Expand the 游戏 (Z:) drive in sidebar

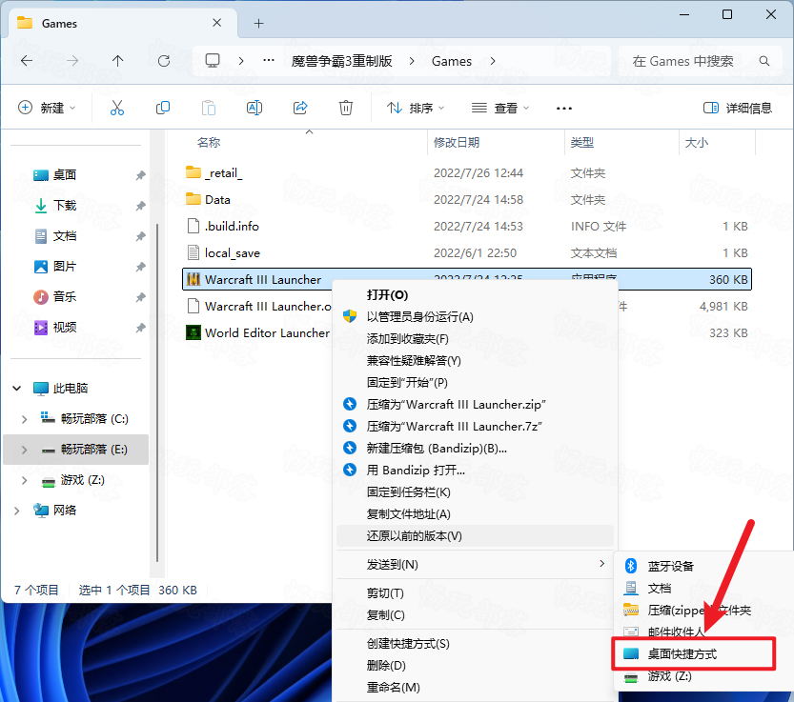(24, 480)
